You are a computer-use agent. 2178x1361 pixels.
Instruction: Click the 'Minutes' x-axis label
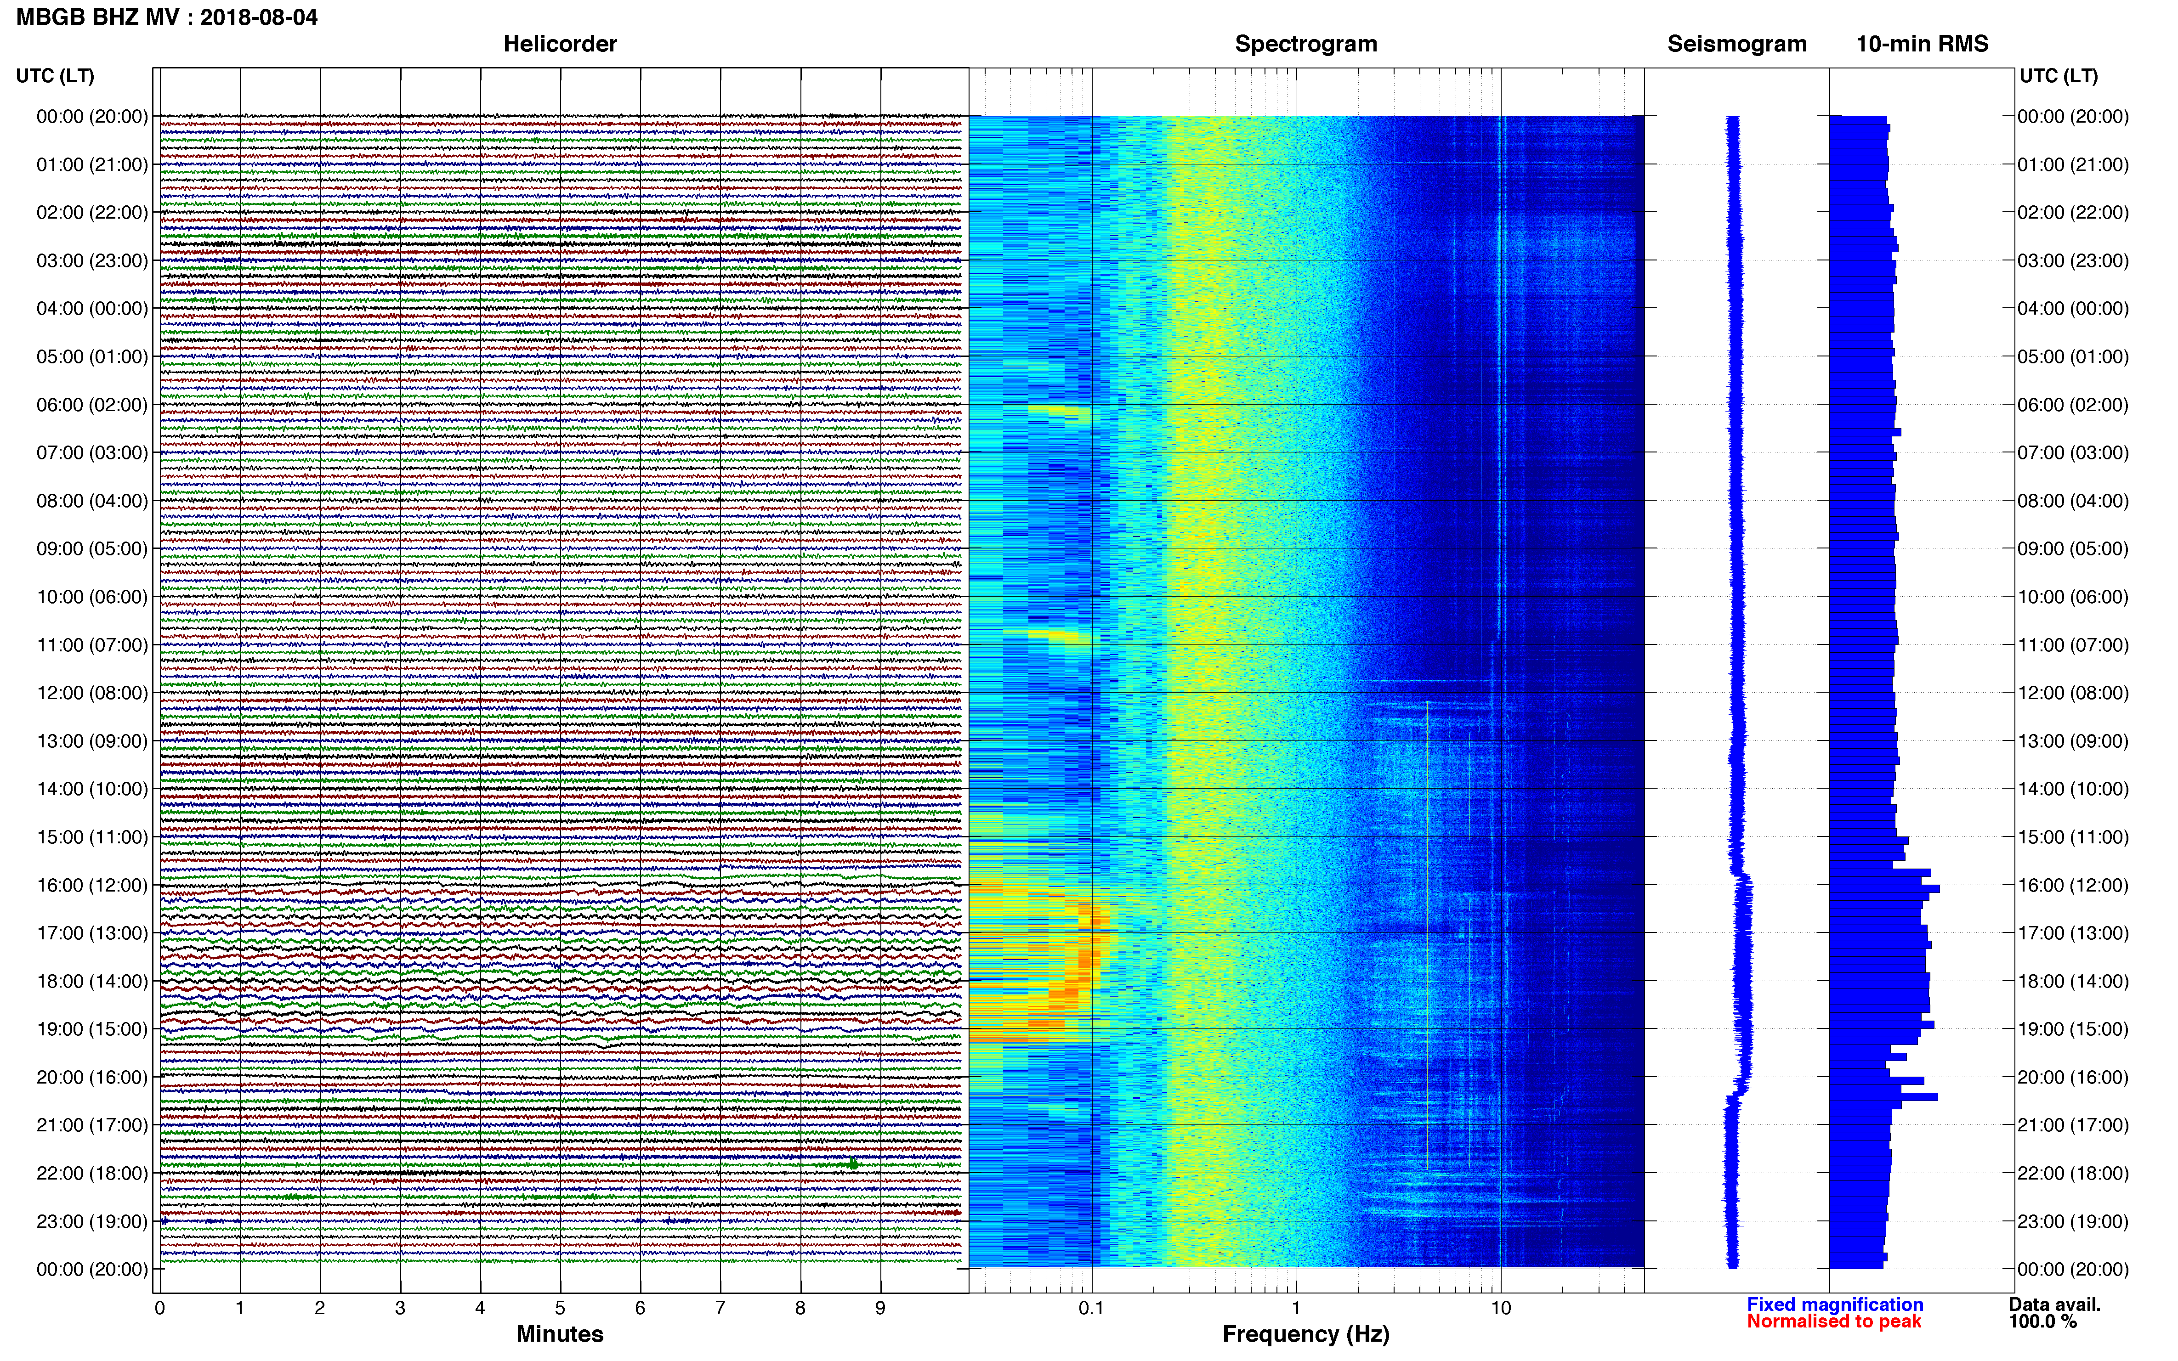(x=559, y=1334)
